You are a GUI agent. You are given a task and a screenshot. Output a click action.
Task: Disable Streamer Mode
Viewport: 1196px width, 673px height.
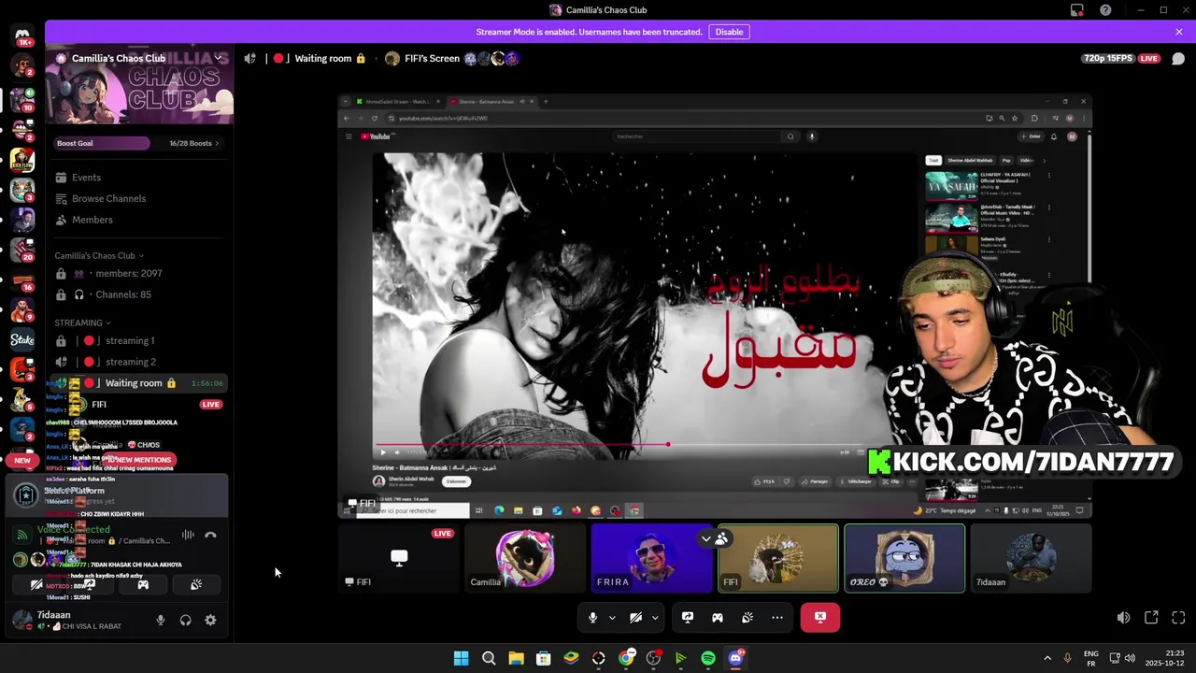[729, 32]
